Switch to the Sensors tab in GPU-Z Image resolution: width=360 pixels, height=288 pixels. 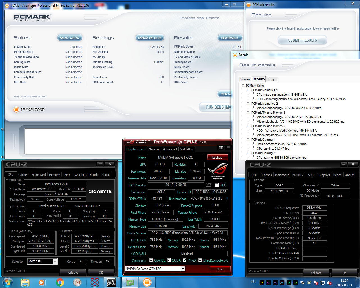click(154, 149)
